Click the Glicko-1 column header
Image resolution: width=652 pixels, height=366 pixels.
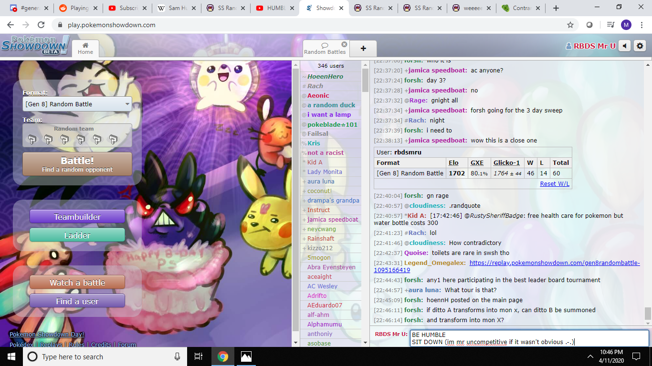[x=507, y=163]
